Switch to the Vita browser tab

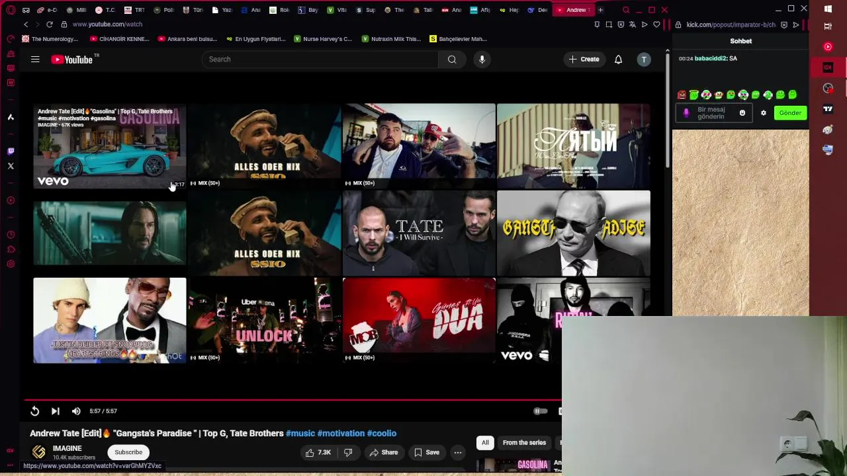point(337,10)
